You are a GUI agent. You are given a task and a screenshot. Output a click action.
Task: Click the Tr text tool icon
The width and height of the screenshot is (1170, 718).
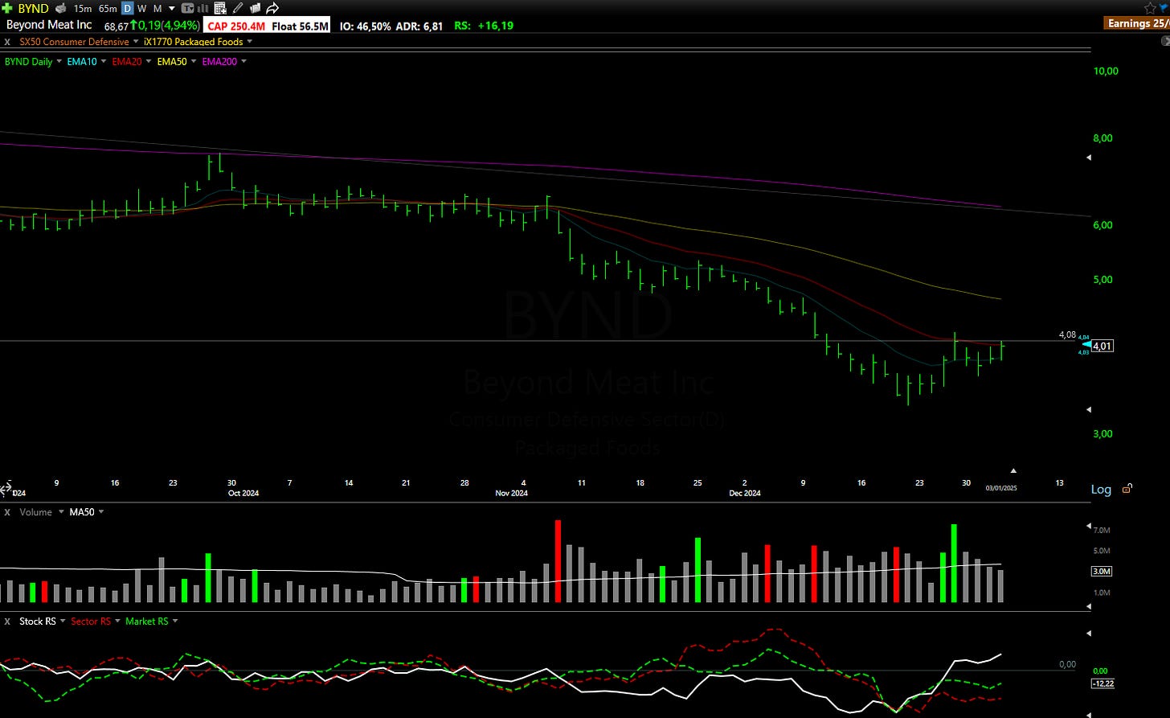(187, 8)
